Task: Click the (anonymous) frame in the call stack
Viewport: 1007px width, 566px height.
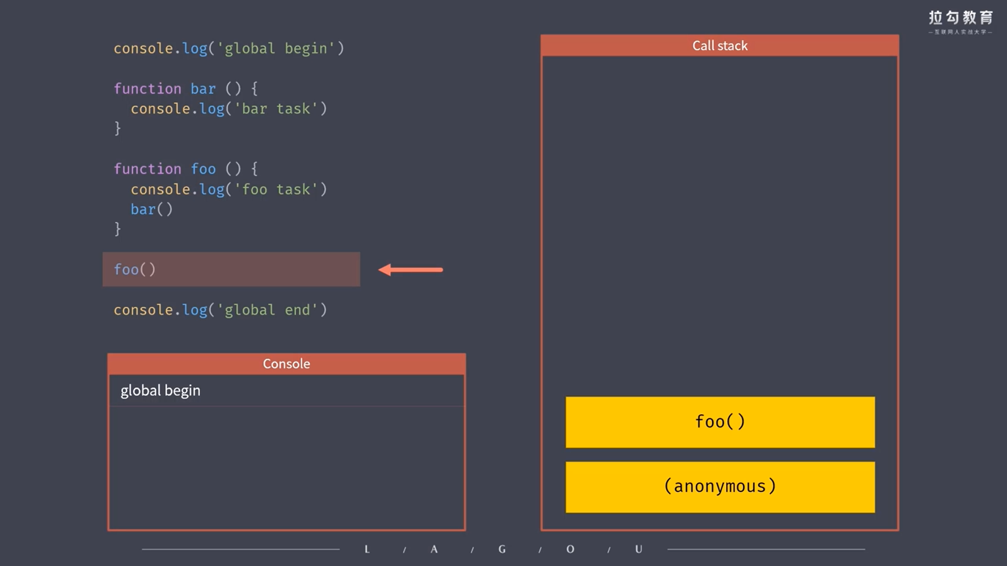Action: [x=720, y=487]
